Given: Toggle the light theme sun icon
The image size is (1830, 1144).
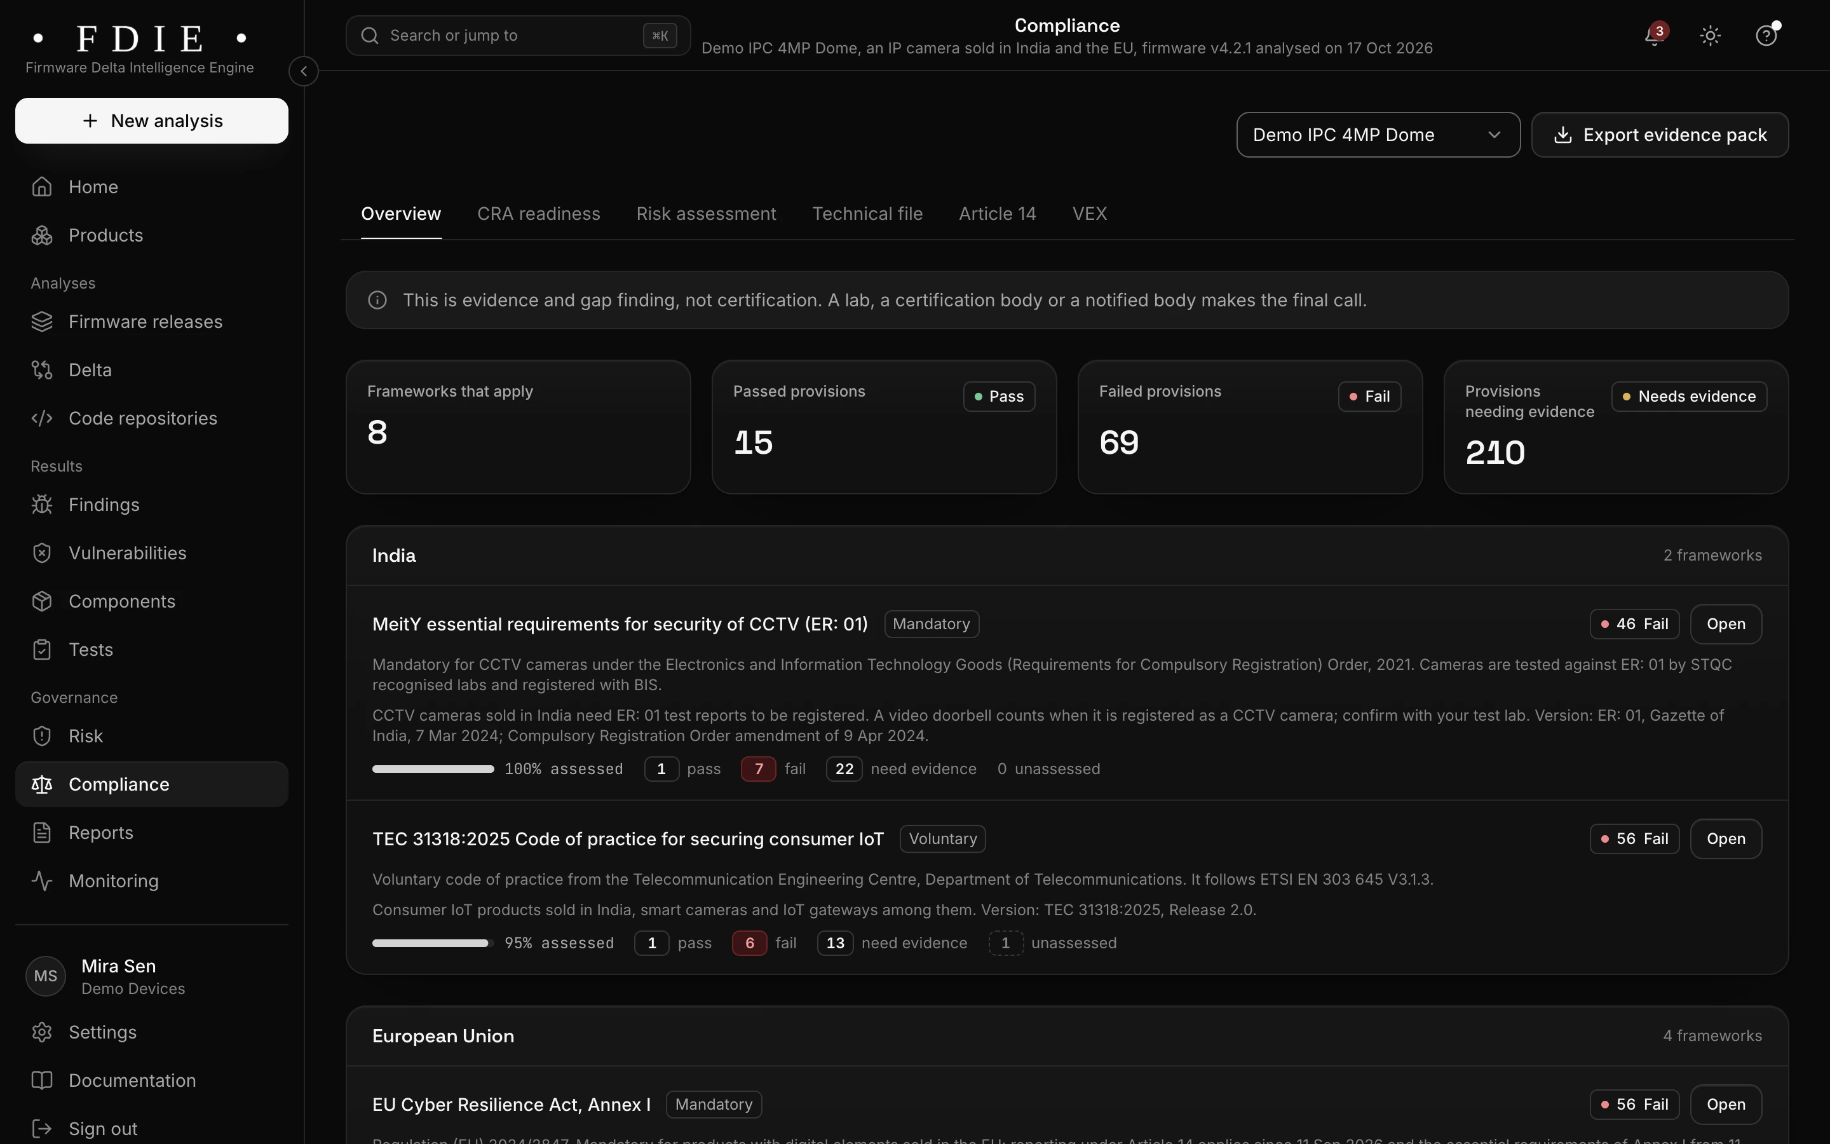Looking at the screenshot, I should click(x=1711, y=36).
